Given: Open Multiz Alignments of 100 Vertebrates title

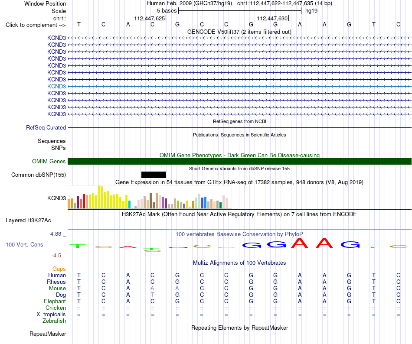Looking at the screenshot, I should point(239,263).
